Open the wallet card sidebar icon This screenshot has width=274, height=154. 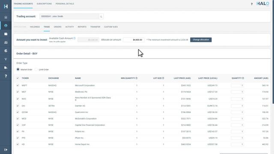coord(6,34)
